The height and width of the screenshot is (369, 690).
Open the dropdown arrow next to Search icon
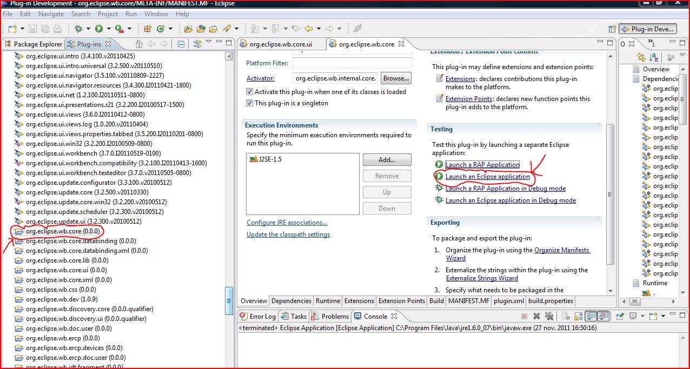click(x=236, y=29)
